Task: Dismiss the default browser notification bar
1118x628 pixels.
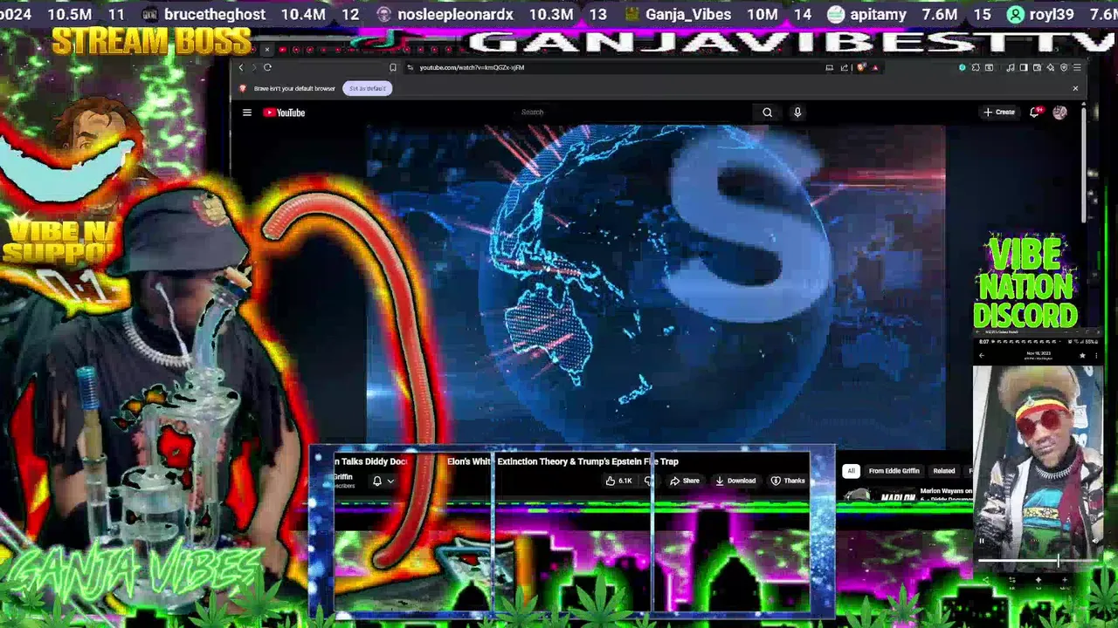Action: click(x=1075, y=88)
